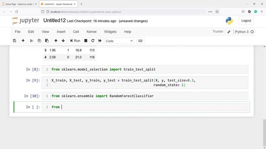Select cell by clicking In [9] prompt
This screenshot has width=266, height=149.
pos(33,80)
